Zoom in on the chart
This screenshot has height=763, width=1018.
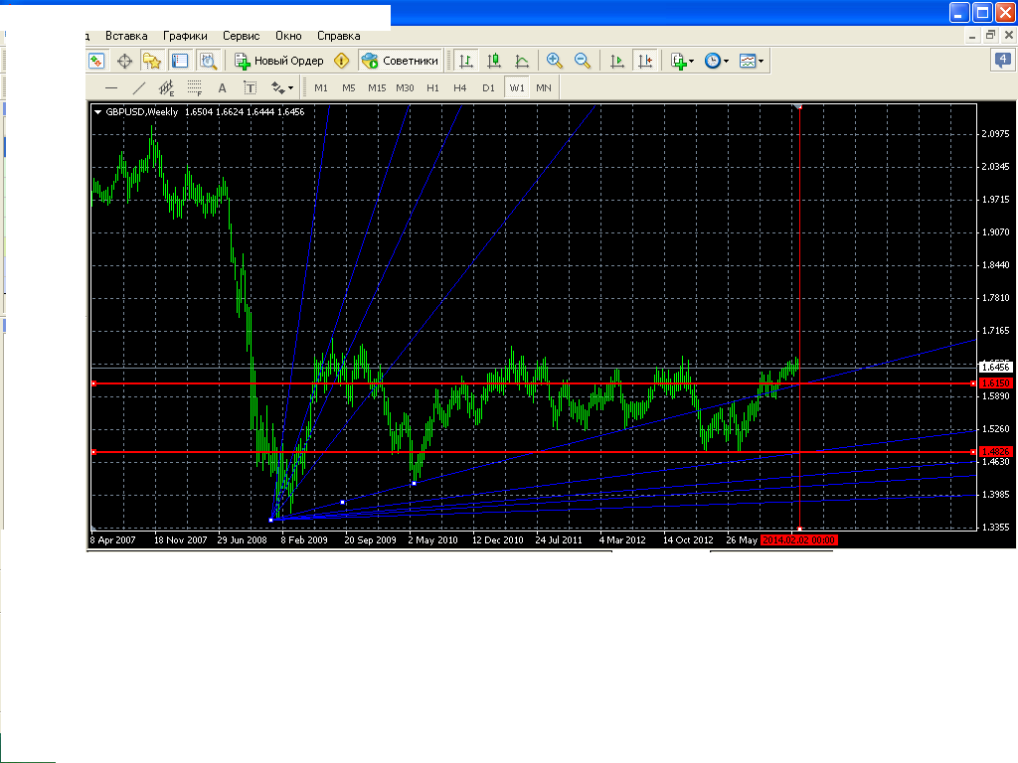[555, 61]
